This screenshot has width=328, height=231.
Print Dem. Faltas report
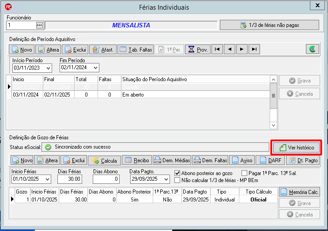[x=210, y=160]
